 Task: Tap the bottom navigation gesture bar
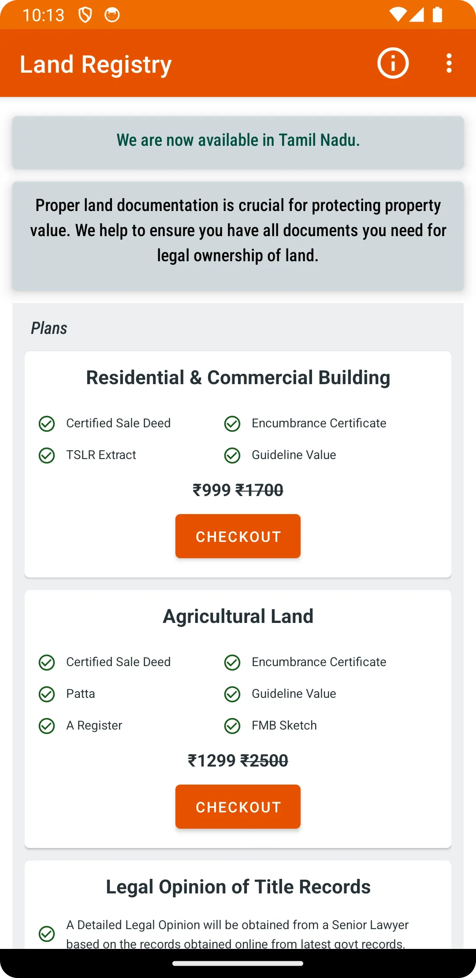tap(238, 963)
